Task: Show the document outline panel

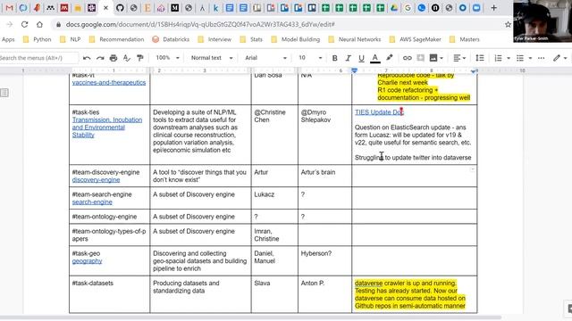Action: pyautogui.click(x=4, y=93)
